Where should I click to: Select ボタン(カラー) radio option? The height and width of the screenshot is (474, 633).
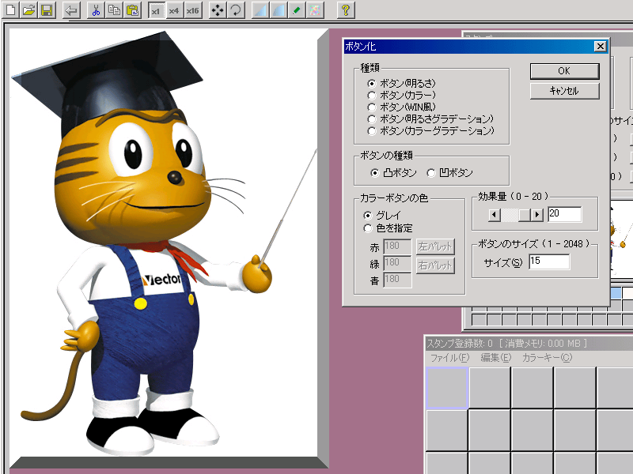coord(402,95)
